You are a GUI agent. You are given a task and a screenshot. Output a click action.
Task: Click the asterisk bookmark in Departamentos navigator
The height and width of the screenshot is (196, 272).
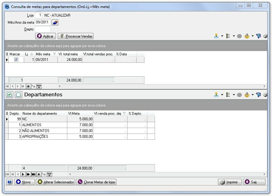(39, 174)
